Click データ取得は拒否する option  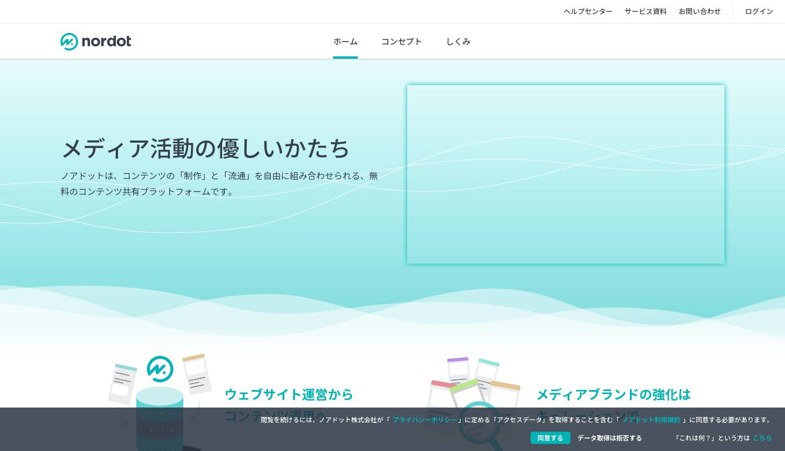(609, 438)
